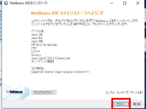Cancel installation via the 取消 button
The width and height of the screenshot is (146, 109).
click(137, 104)
